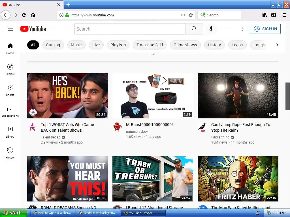Open Can I Jump Rope Fast Enough title

coord(241,127)
